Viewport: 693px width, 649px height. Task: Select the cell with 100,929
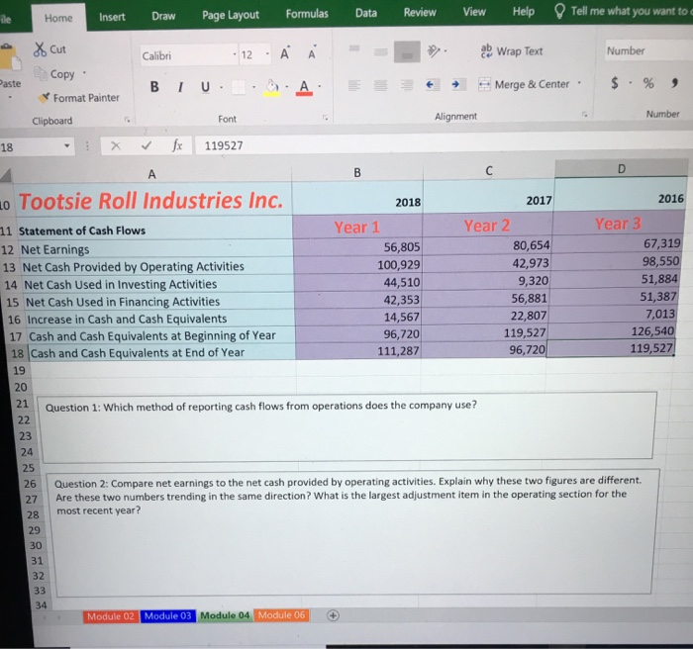coord(358,264)
